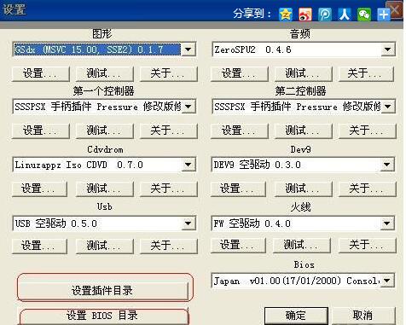This screenshot has height=325, width=406.
Task: Click the 设置 BIOS 目录 button
Action: point(102,316)
